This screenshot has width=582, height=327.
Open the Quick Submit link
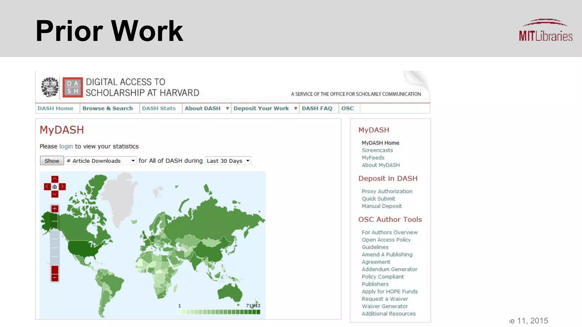(x=378, y=199)
